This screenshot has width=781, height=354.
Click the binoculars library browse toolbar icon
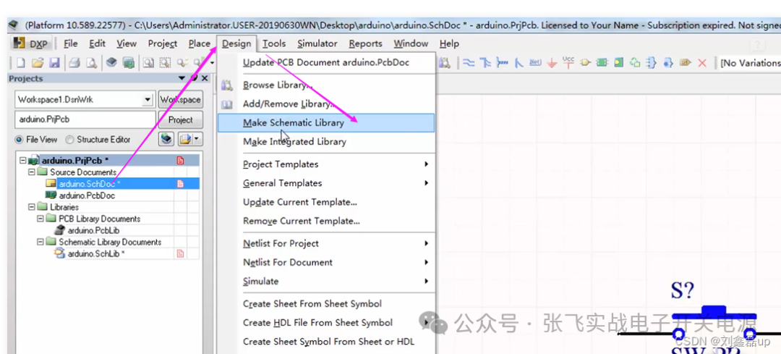point(444,63)
